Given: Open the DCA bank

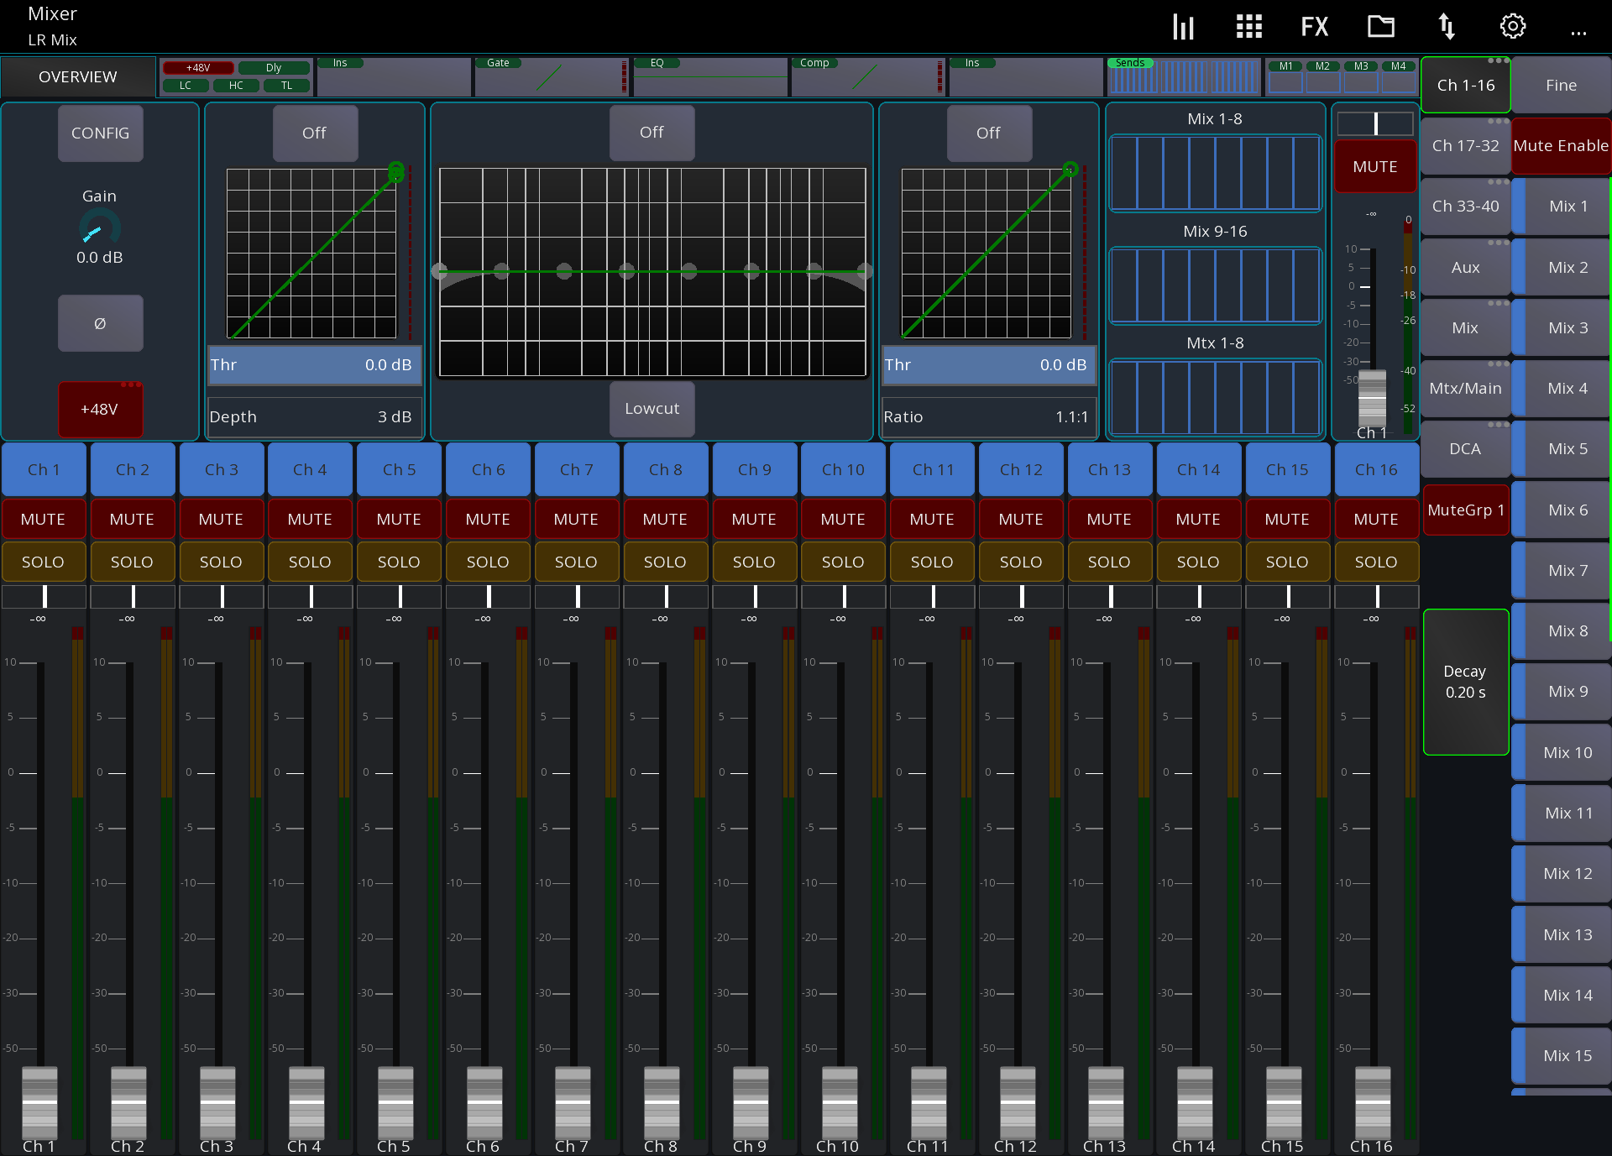Looking at the screenshot, I should click(1465, 449).
